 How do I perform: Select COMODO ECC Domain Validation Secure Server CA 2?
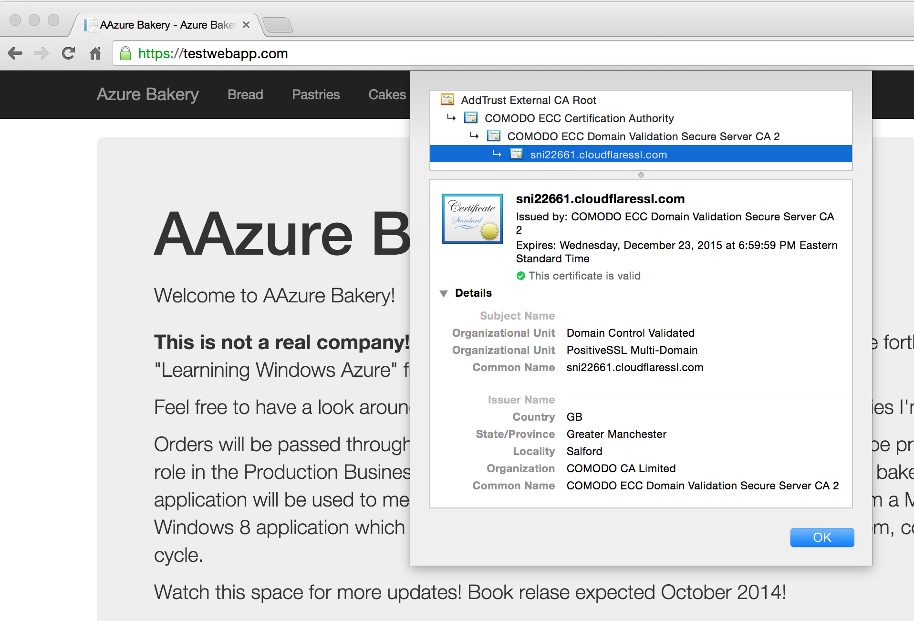coord(643,136)
